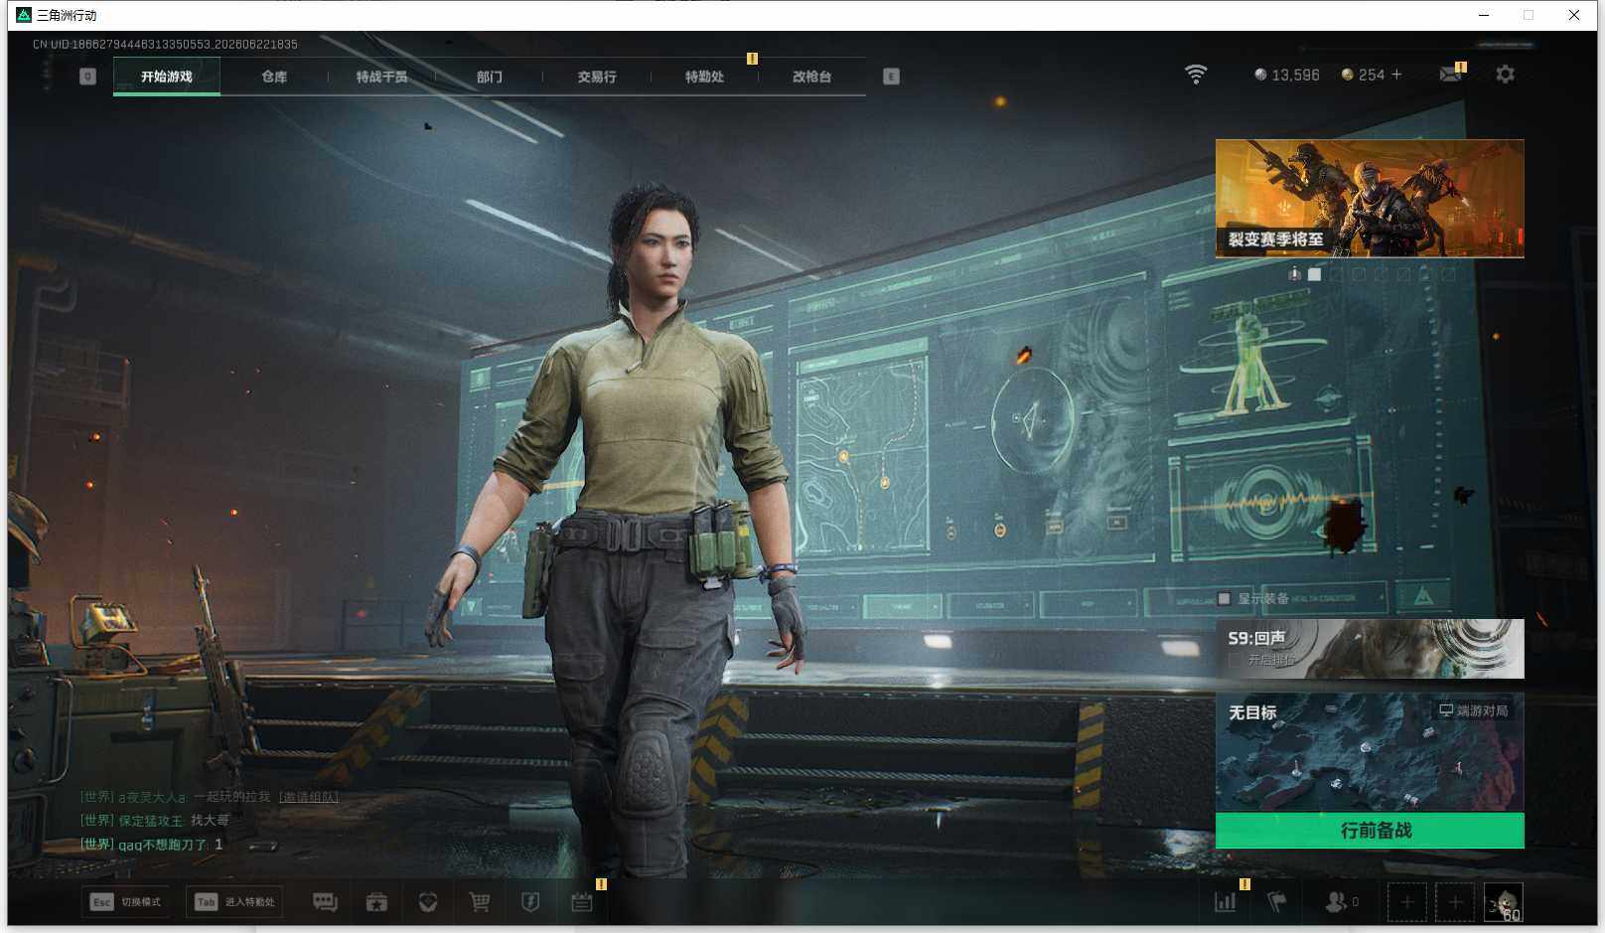
Task: Open the diamond emblem icon
Action: [428, 902]
